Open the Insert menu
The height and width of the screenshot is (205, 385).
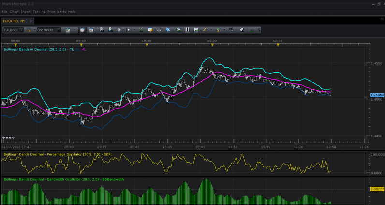(26, 12)
